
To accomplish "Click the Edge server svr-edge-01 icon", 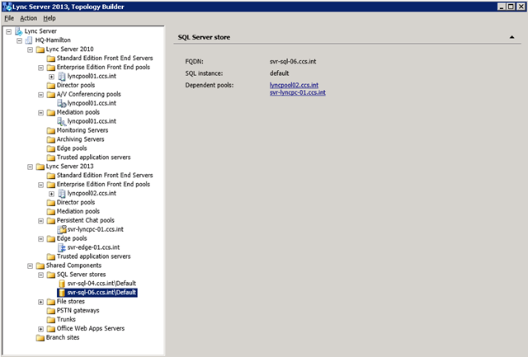I will (x=62, y=247).
